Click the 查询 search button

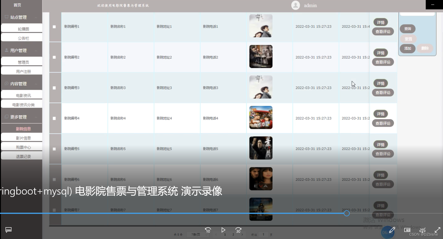(x=408, y=29)
